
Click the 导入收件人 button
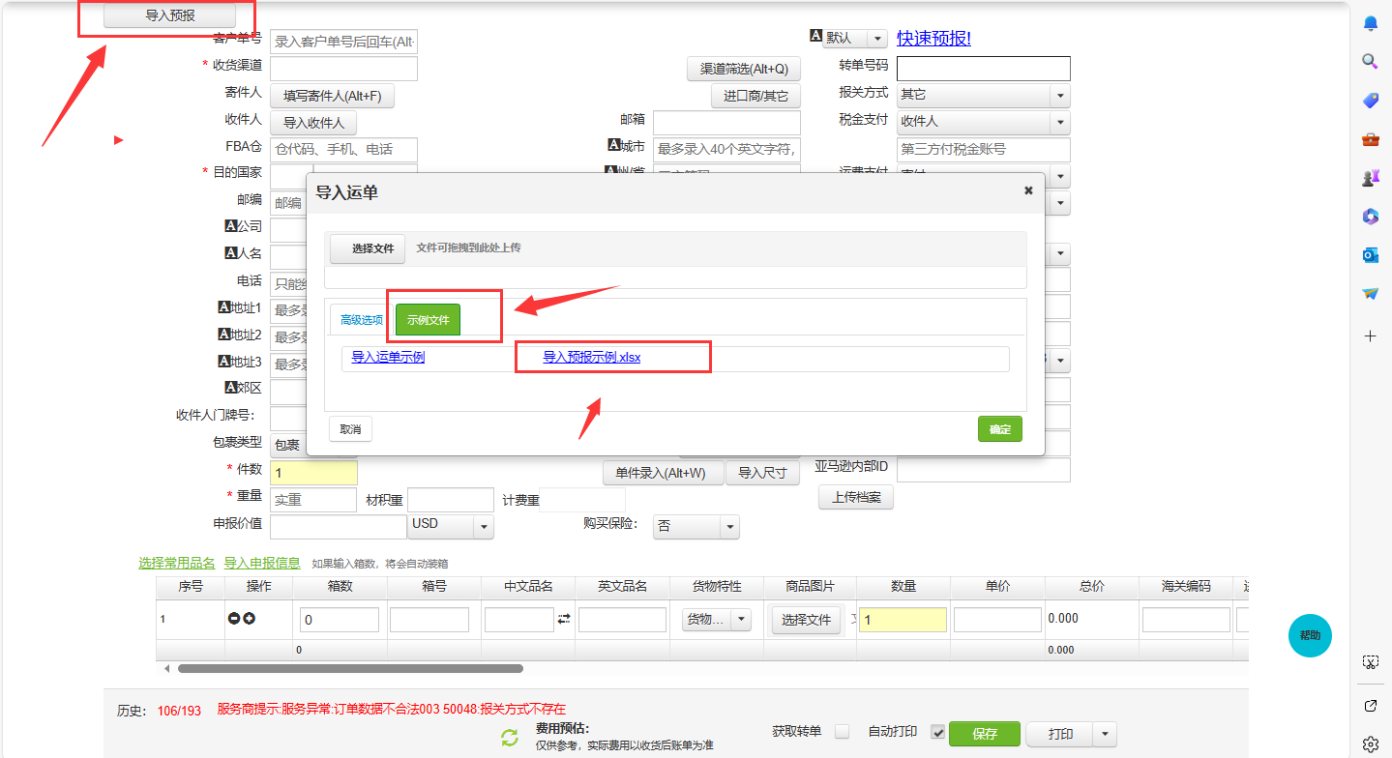click(x=313, y=123)
